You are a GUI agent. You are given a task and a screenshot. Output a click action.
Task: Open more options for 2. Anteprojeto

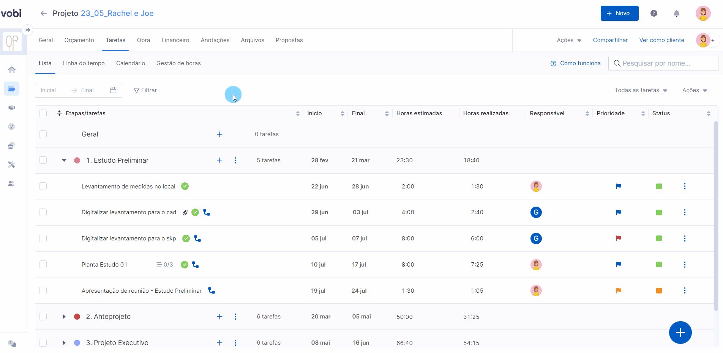click(235, 317)
